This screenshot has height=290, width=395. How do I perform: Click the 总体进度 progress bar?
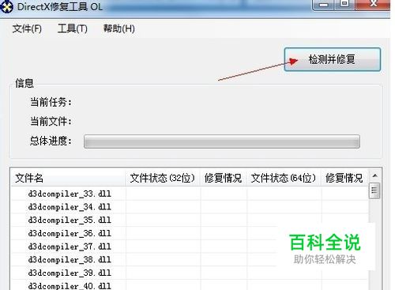point(222,141)
